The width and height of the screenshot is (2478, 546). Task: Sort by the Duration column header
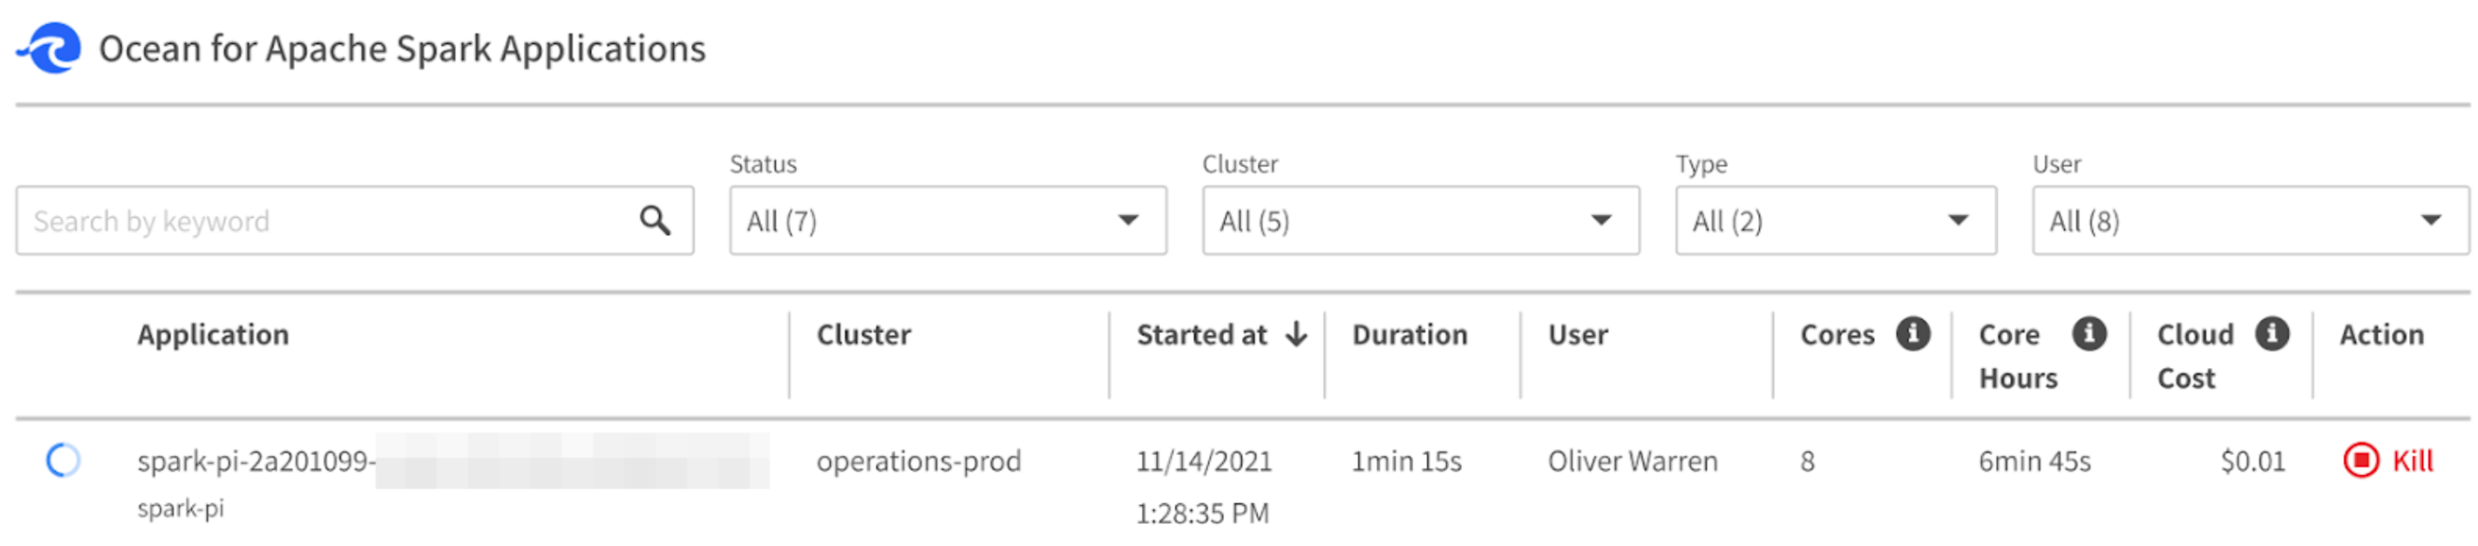point(1410,334)
